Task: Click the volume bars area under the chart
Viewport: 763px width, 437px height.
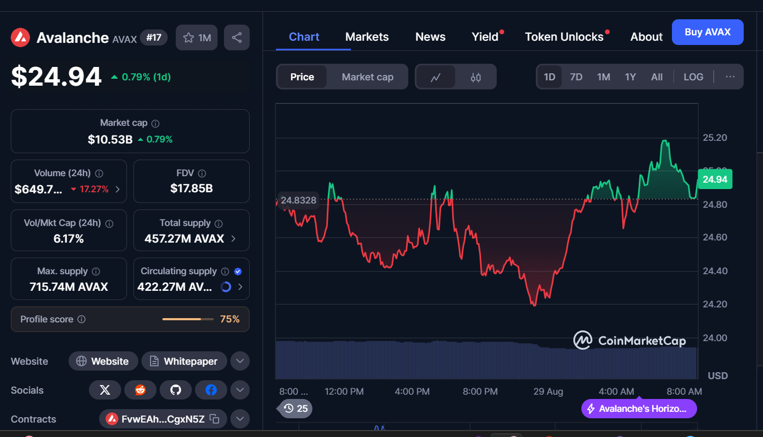Action: [x=486, y=360]
